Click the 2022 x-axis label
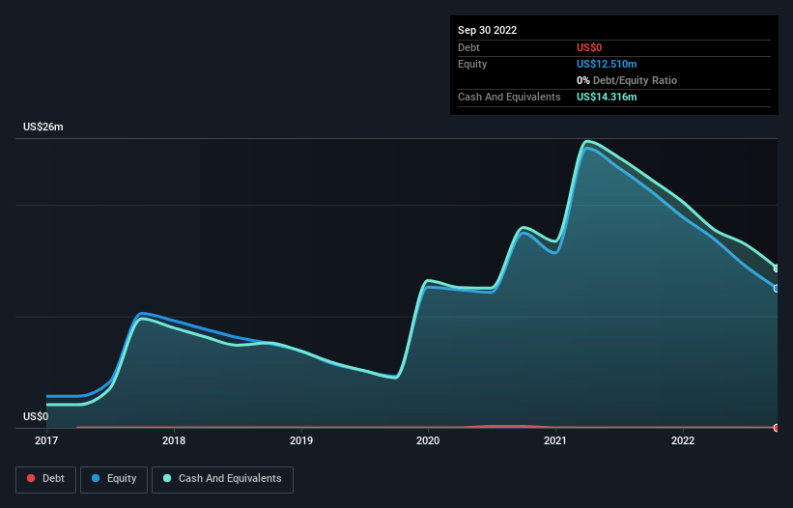 coord(683,440)
